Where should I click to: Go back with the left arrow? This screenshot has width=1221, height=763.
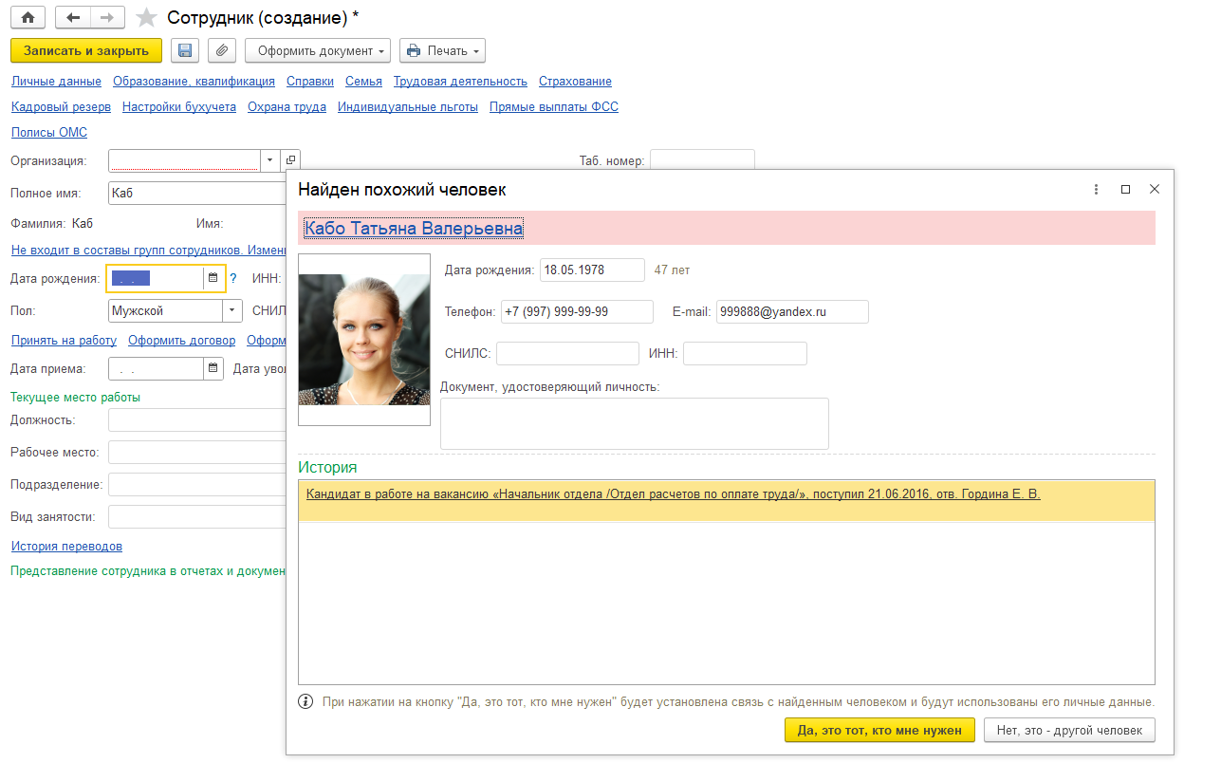pyautogui.click(x=73, y=18)
